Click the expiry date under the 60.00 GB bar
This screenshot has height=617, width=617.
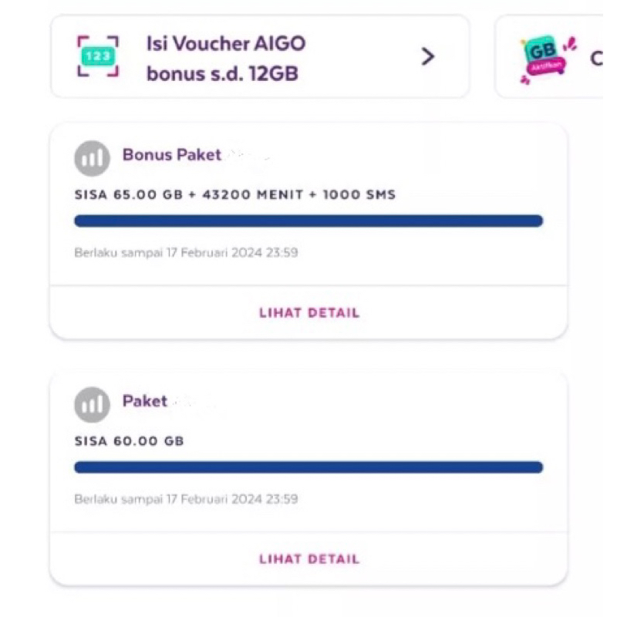(x=186, y=499)
